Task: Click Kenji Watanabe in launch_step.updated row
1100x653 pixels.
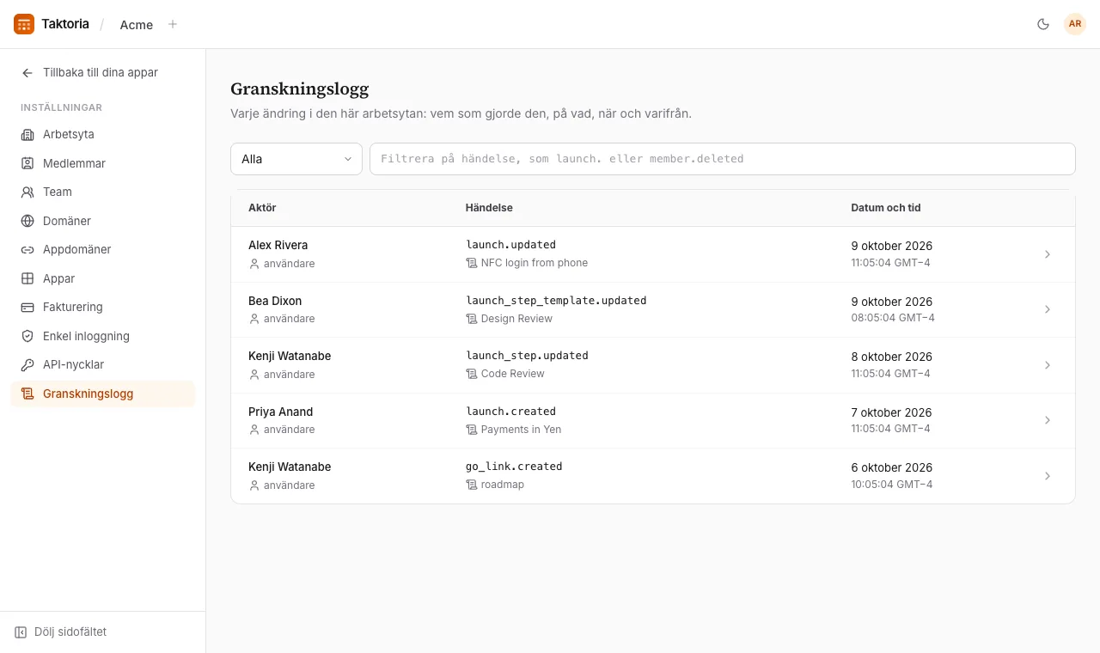Action: coord(290,356)
